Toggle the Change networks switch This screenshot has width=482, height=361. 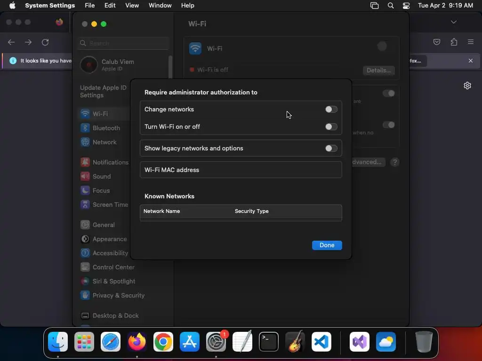point(331,109)
